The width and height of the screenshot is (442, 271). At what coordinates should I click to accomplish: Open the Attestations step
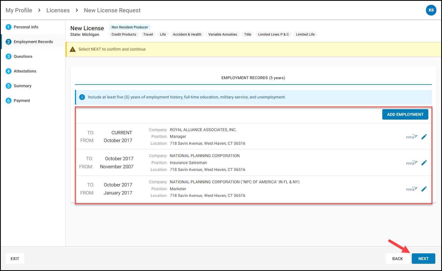click(x=33, y=71)
